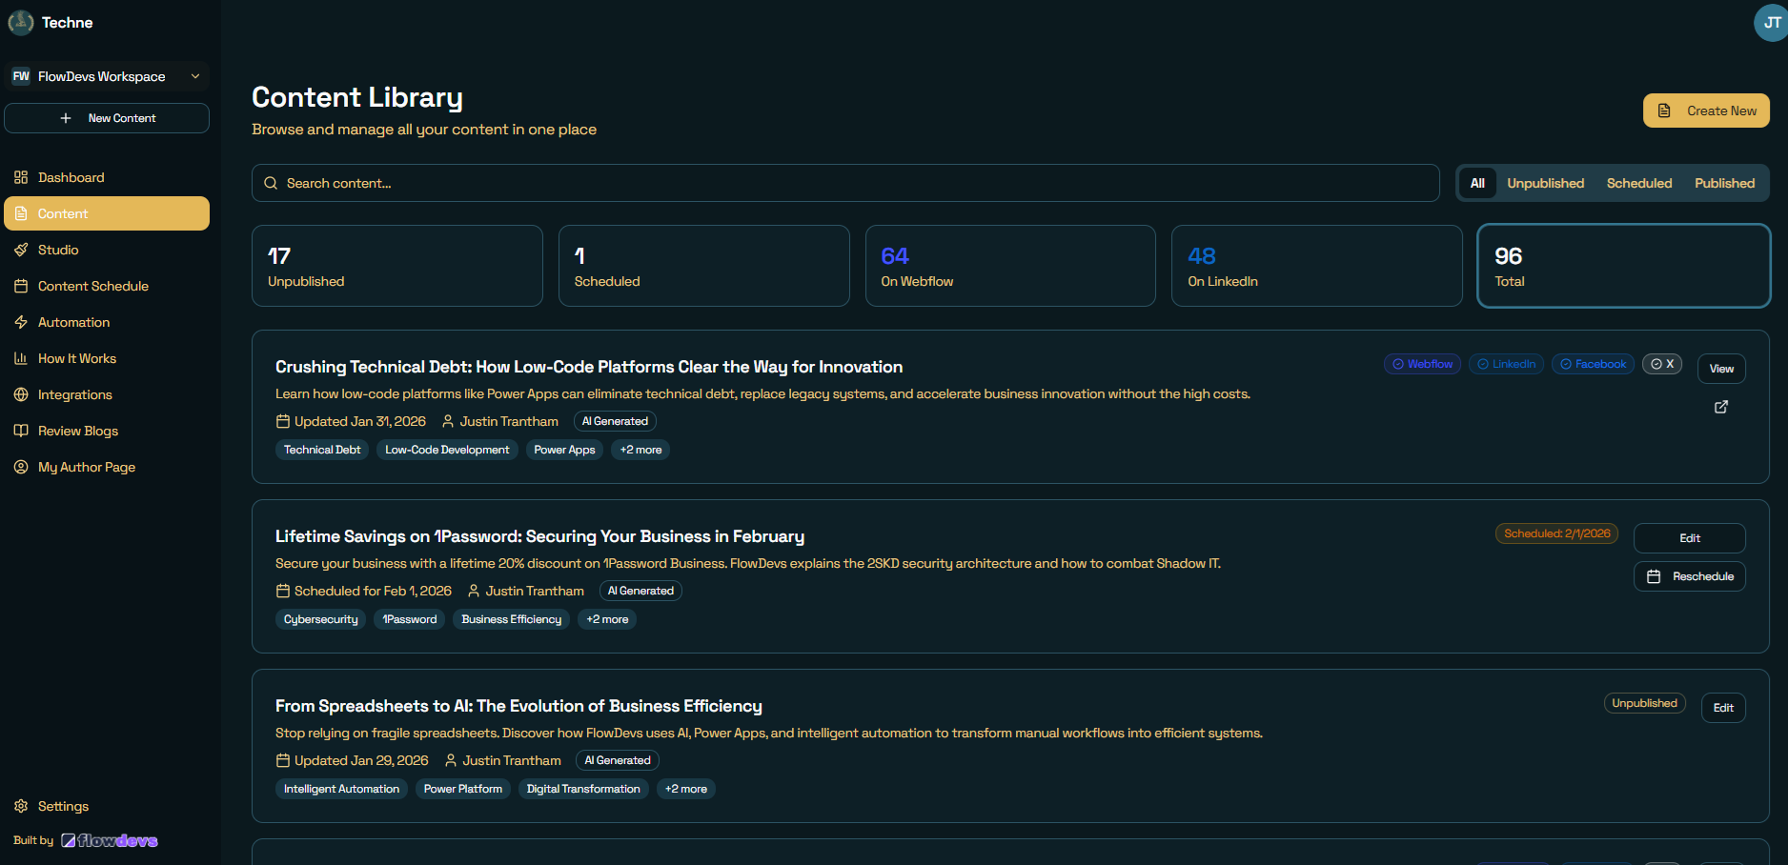The image size is (1788, 865).
Task: Click the Webflow badge on the first article
Action: pos(1421,364)
